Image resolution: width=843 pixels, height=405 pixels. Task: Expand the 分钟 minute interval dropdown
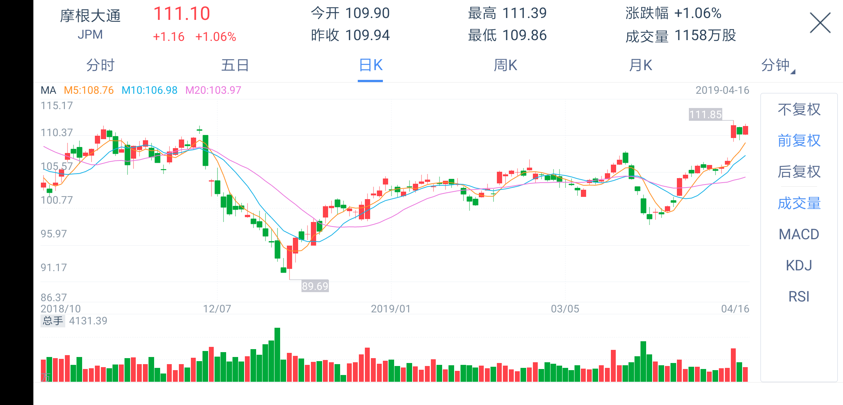[x=777, y=65]
